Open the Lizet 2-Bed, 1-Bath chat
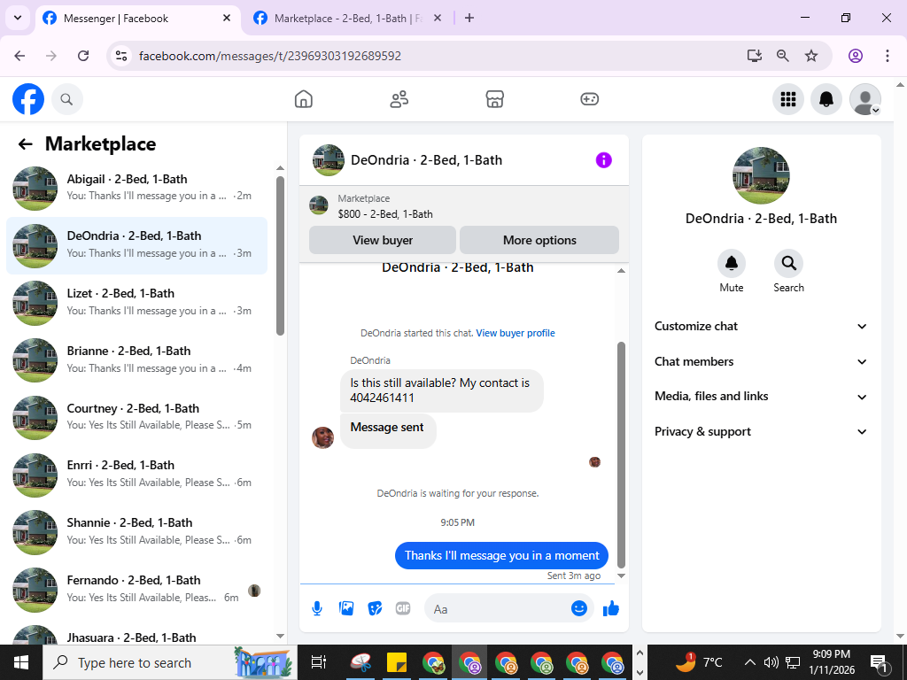Image resolution: width=907 pixels, height=680 pixels. pyautogui.click(x=137, y=303)
